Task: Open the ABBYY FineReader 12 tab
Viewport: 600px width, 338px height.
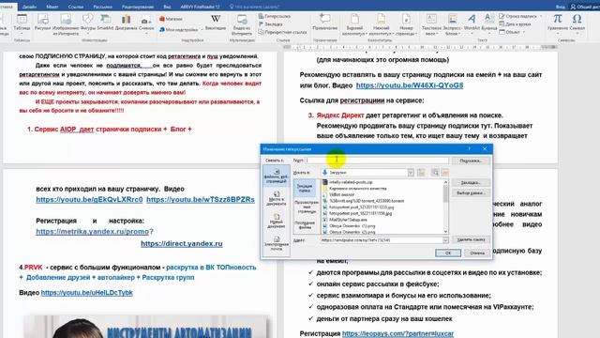Action: [200, 7]
